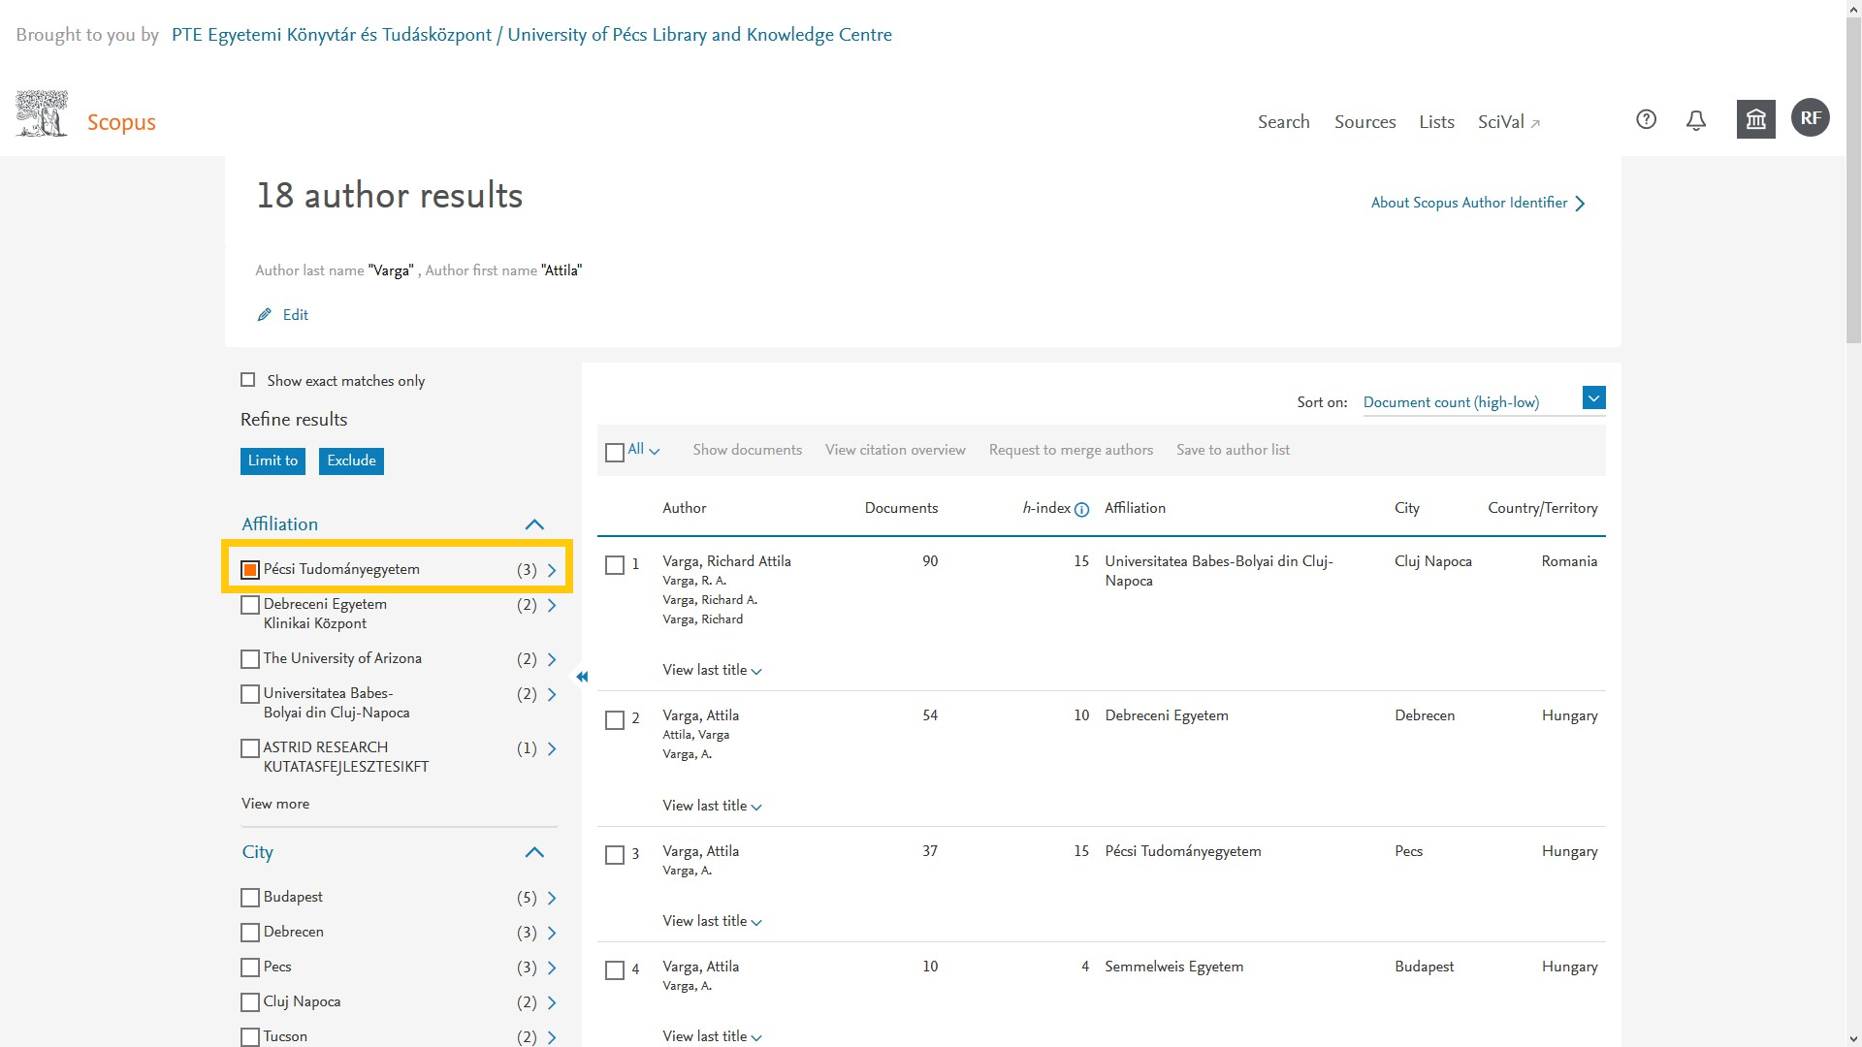Expand View last title for Varga, Richard Attila
The image size is (1862, 1047).
pyautogui.click(x=712, y=670)
